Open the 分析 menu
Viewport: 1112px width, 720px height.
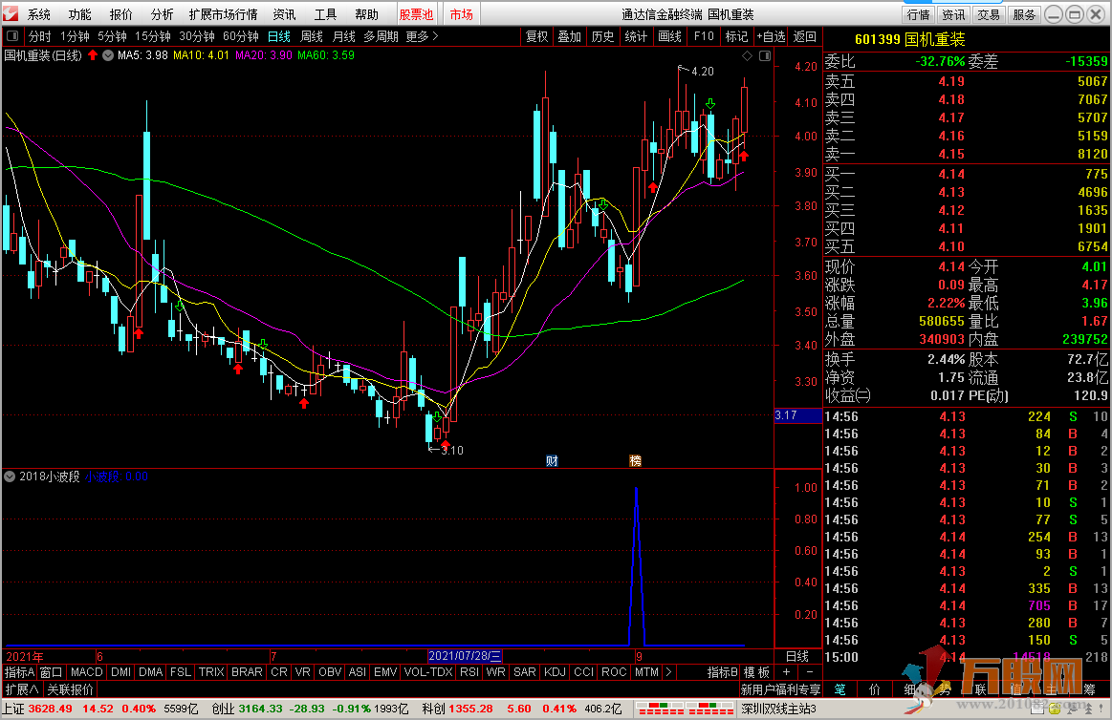162,14
